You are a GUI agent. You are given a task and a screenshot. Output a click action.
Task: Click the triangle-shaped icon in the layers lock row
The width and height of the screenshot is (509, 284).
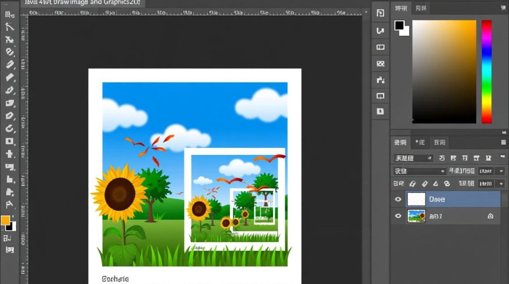tap(436, 184)
